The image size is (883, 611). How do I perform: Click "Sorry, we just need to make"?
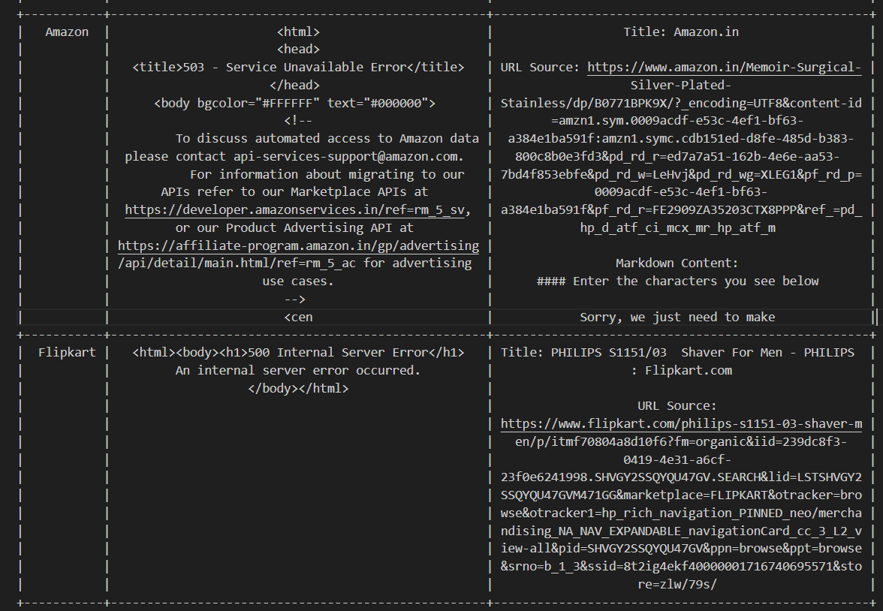(677, 317)
